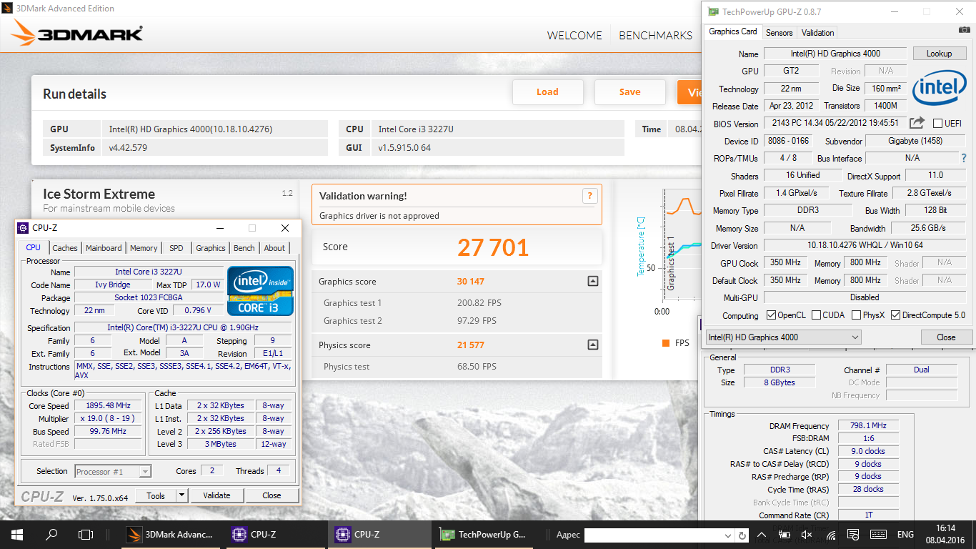Toggle the OpenCL checkbox
This screenshot has height=549, width=976.
coord(771,315)
